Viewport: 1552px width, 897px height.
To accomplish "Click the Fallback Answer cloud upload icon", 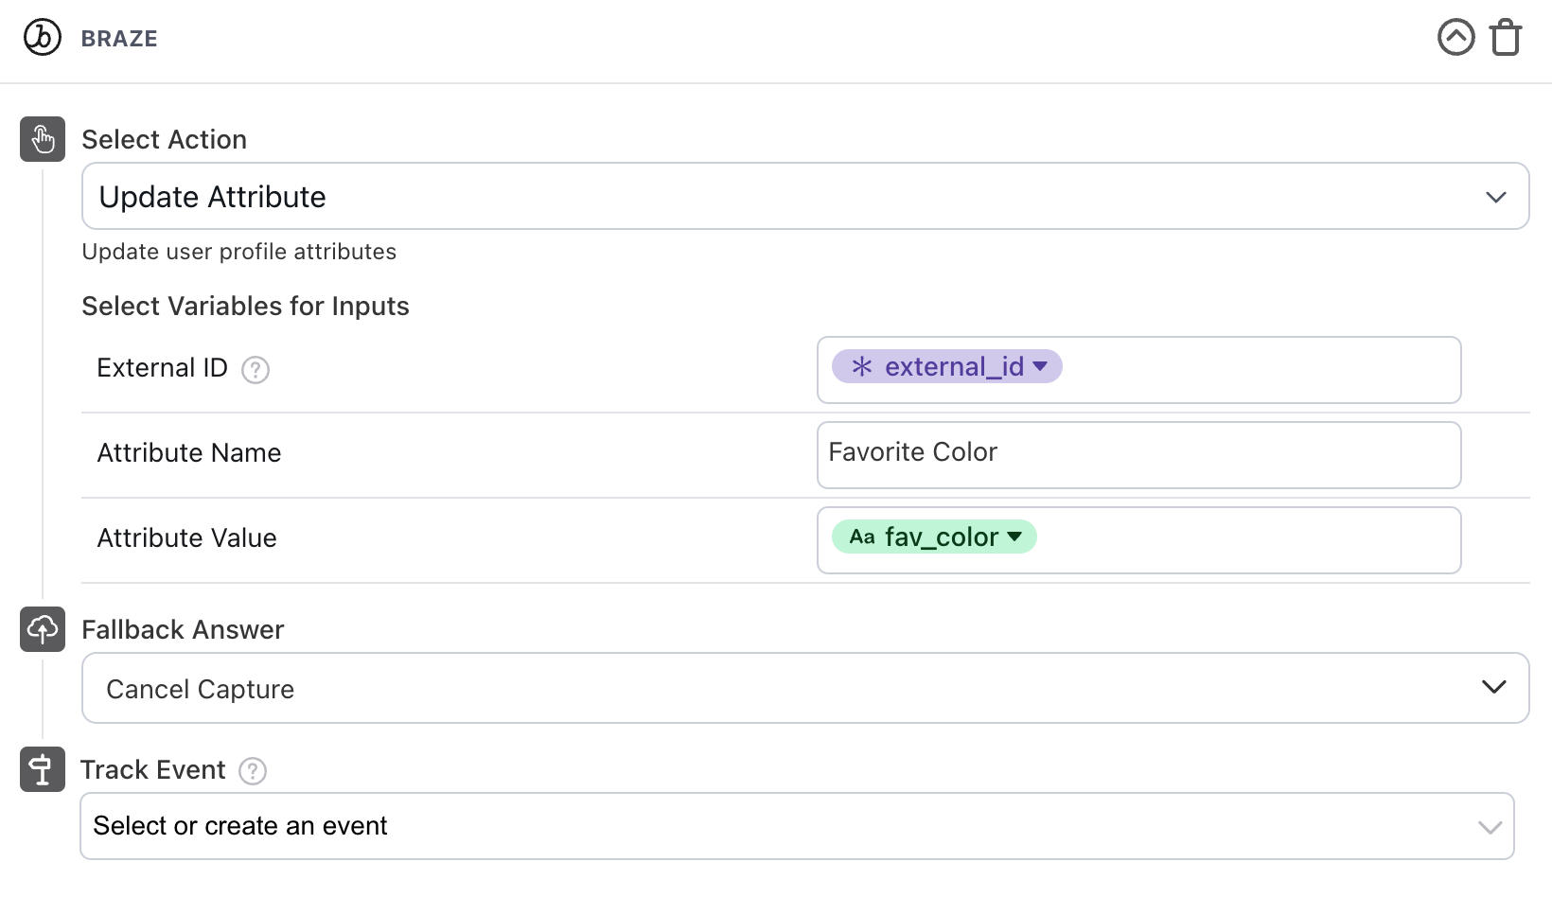I will pos(43,629).
